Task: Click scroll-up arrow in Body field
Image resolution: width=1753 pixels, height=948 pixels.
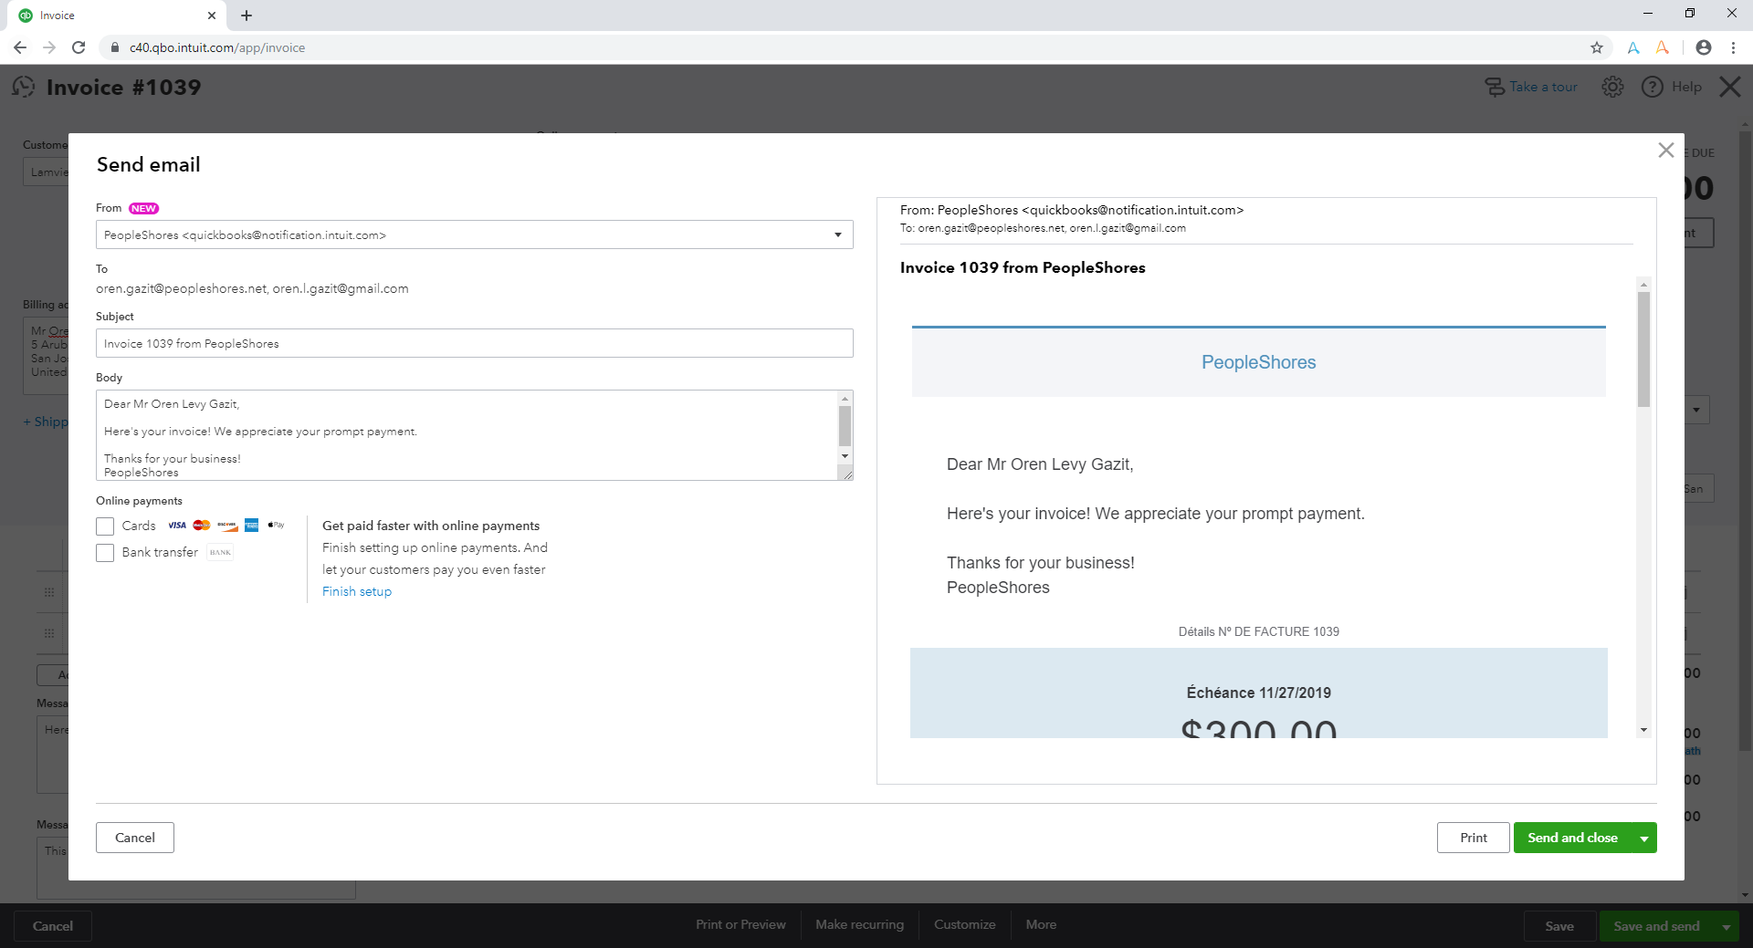Action: [x=845, y=399]
